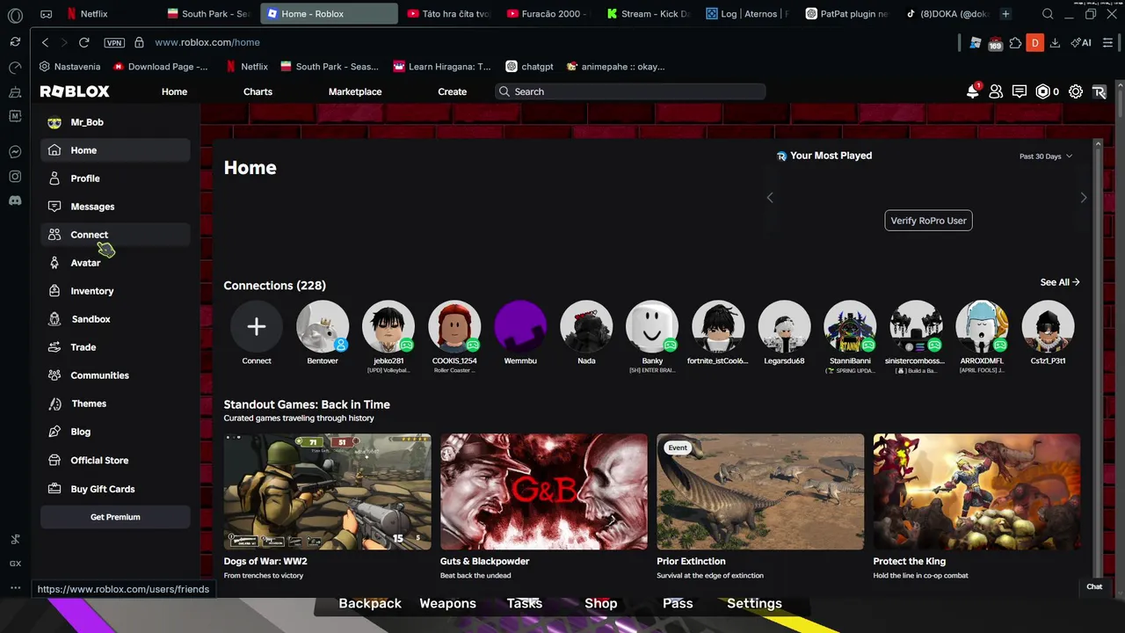This screenshot has height=633, width=1125.
Task: Open the Learn Hiragana bookmark
Action: pos(442,67)
